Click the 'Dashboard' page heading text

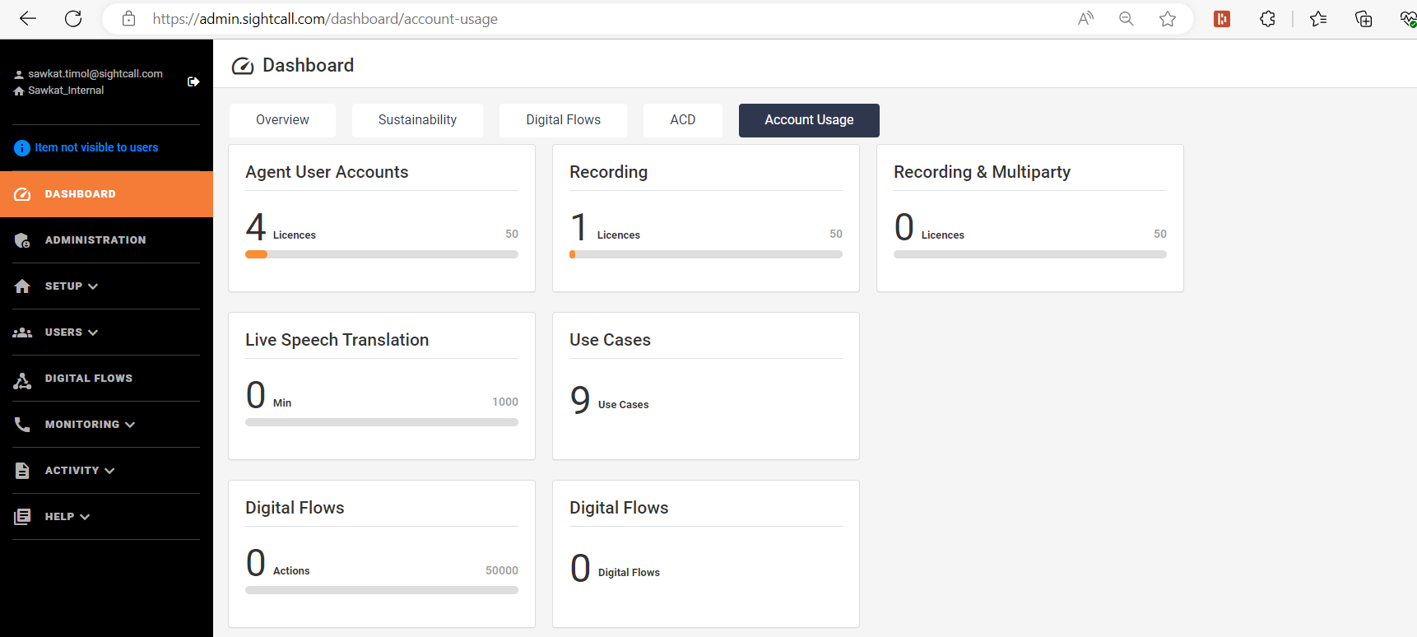(x=308, y=66)
